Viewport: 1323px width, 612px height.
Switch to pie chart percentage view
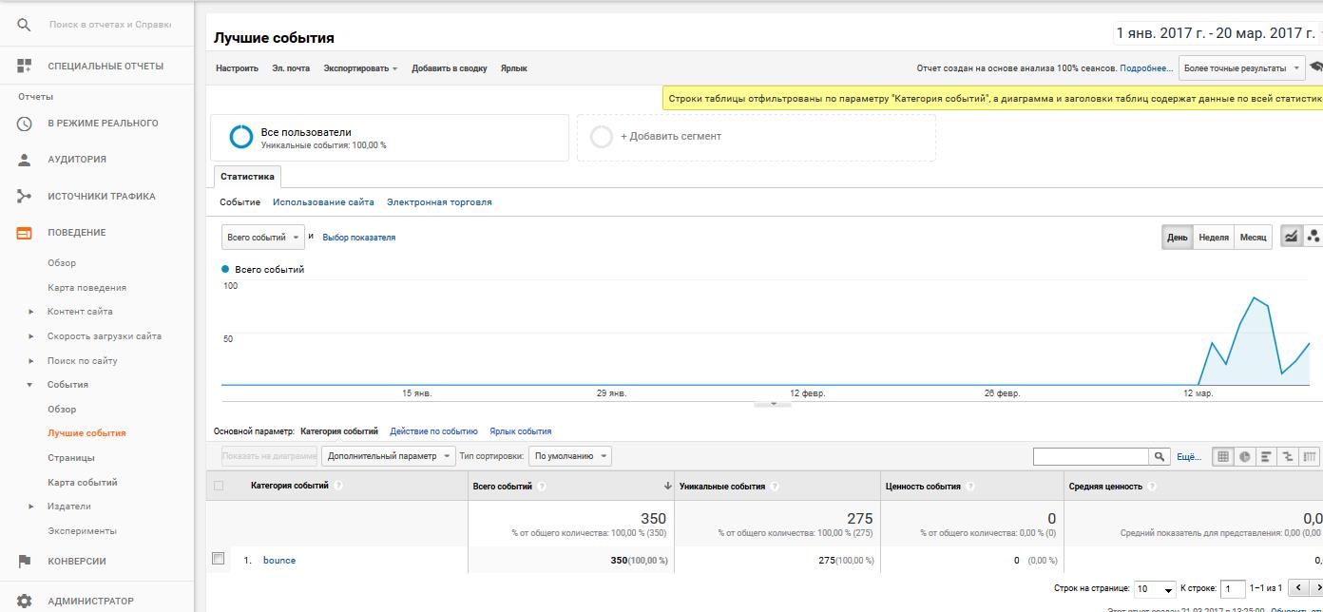pyautogui.click(x=1244, y=456)
